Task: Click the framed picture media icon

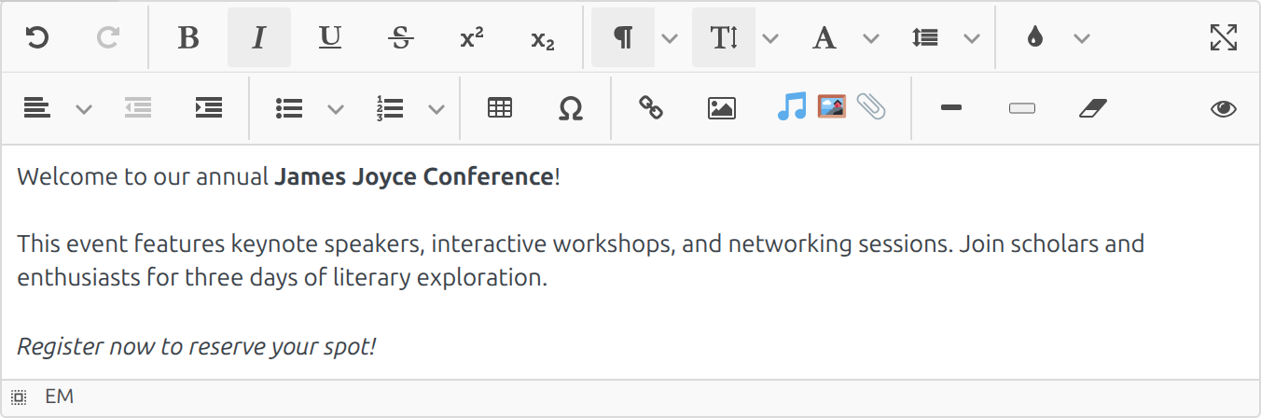Action: [831, 106]
